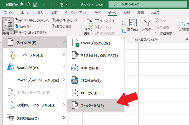
Task: Choose テキストまたは CSV から(T) in submenu
Action: click(96, 55)
